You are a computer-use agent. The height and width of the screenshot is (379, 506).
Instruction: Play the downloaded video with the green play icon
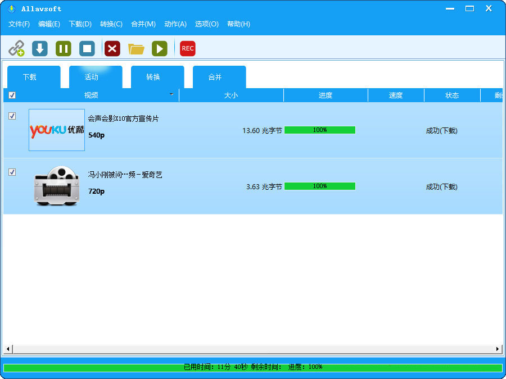160,48
